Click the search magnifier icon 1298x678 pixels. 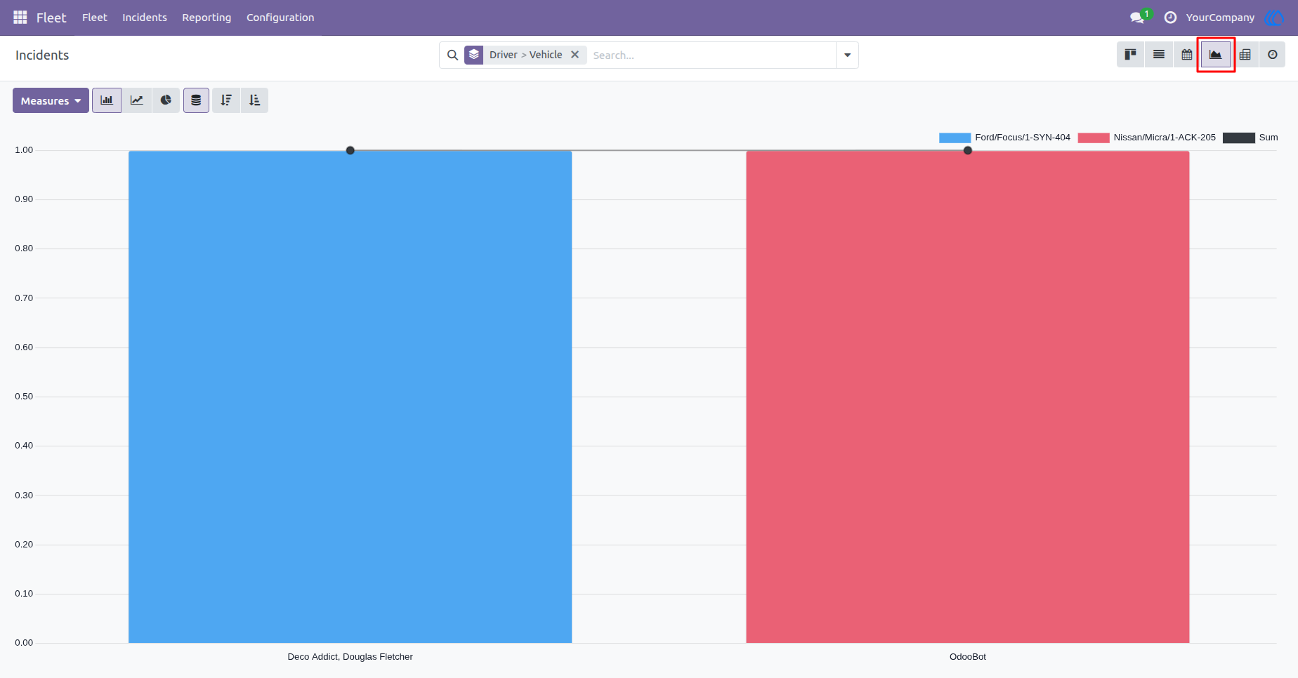(453, 55)
